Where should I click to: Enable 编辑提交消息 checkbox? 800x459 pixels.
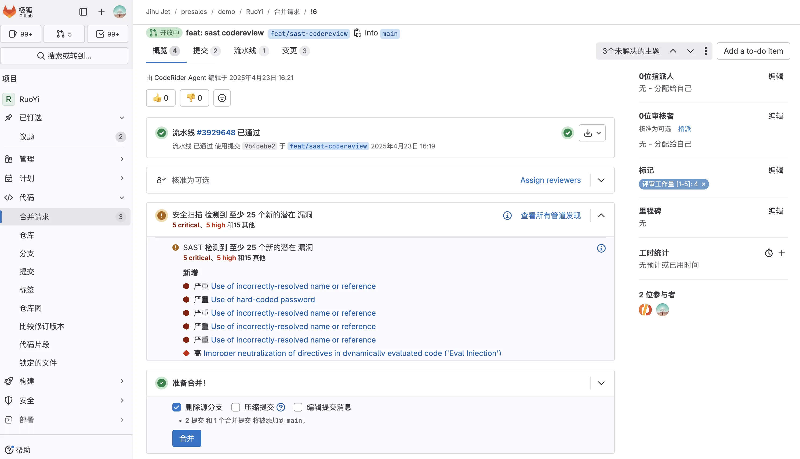(x=298, y=407)
